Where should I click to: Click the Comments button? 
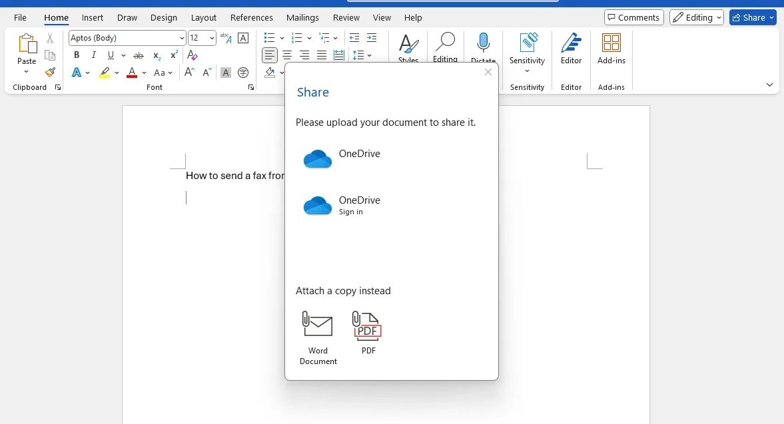634,17
